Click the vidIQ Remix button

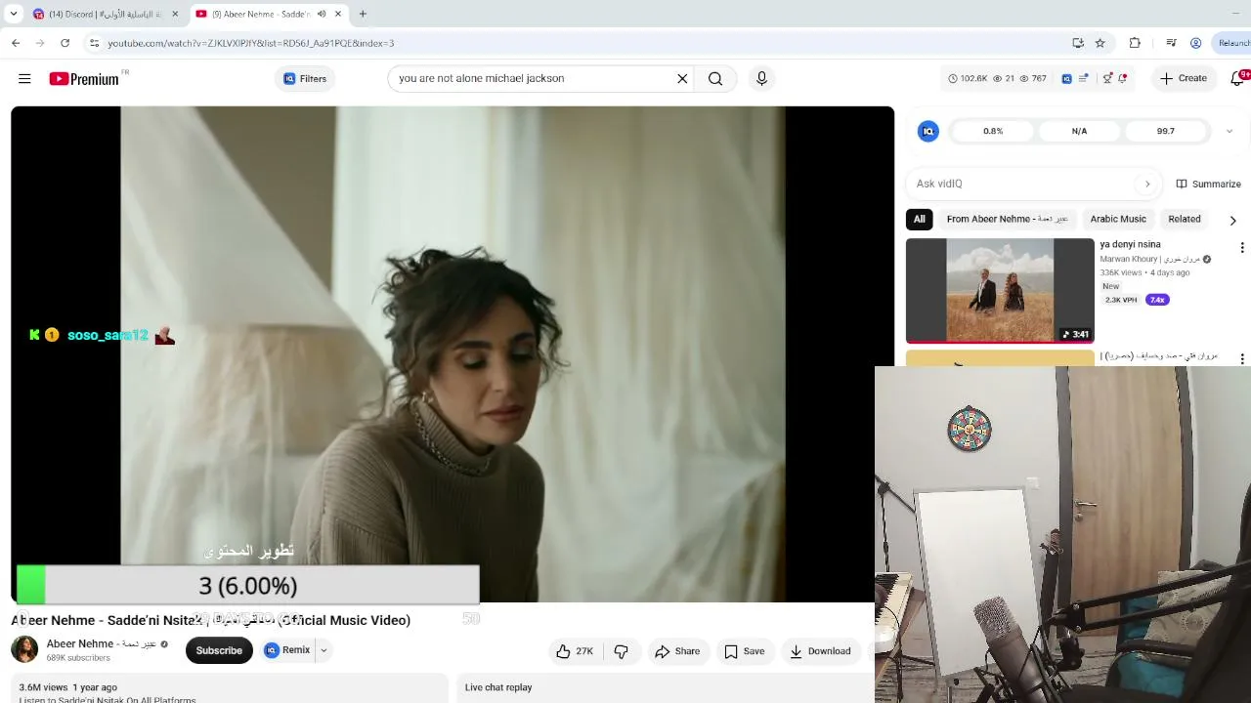[287, 650]
